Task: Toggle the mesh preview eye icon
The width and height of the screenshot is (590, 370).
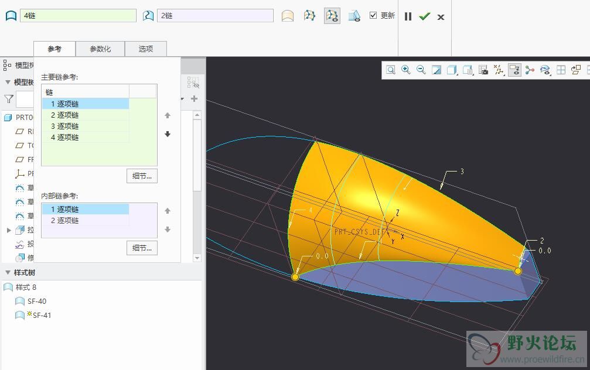Action: tap(332, 16)
